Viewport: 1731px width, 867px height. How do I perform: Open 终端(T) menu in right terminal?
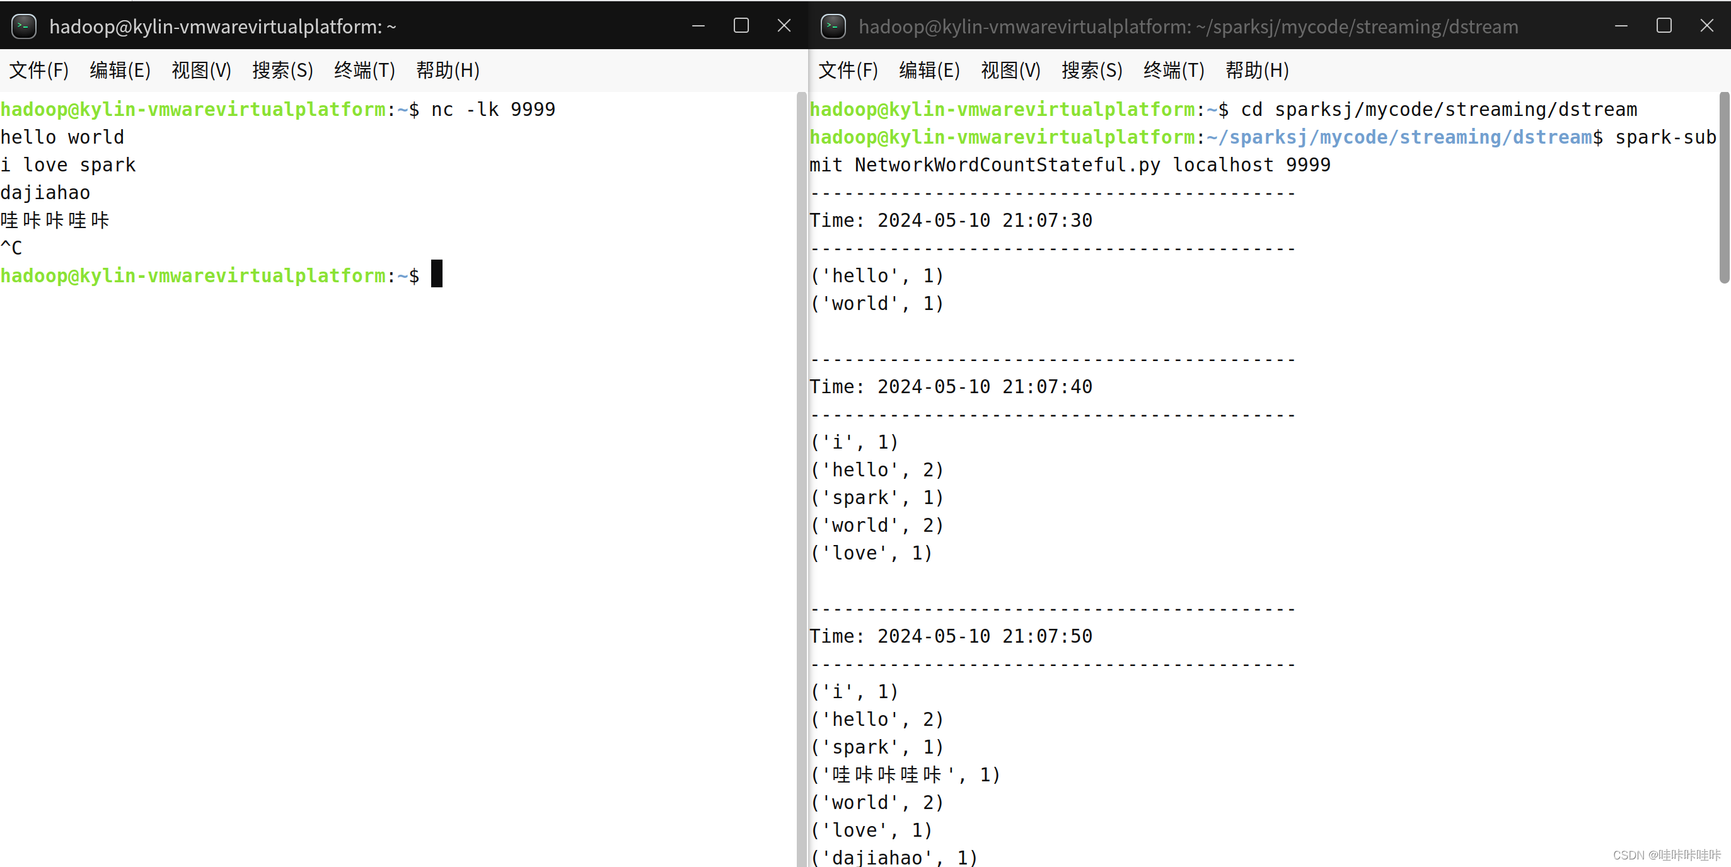tap(1174, 70)
